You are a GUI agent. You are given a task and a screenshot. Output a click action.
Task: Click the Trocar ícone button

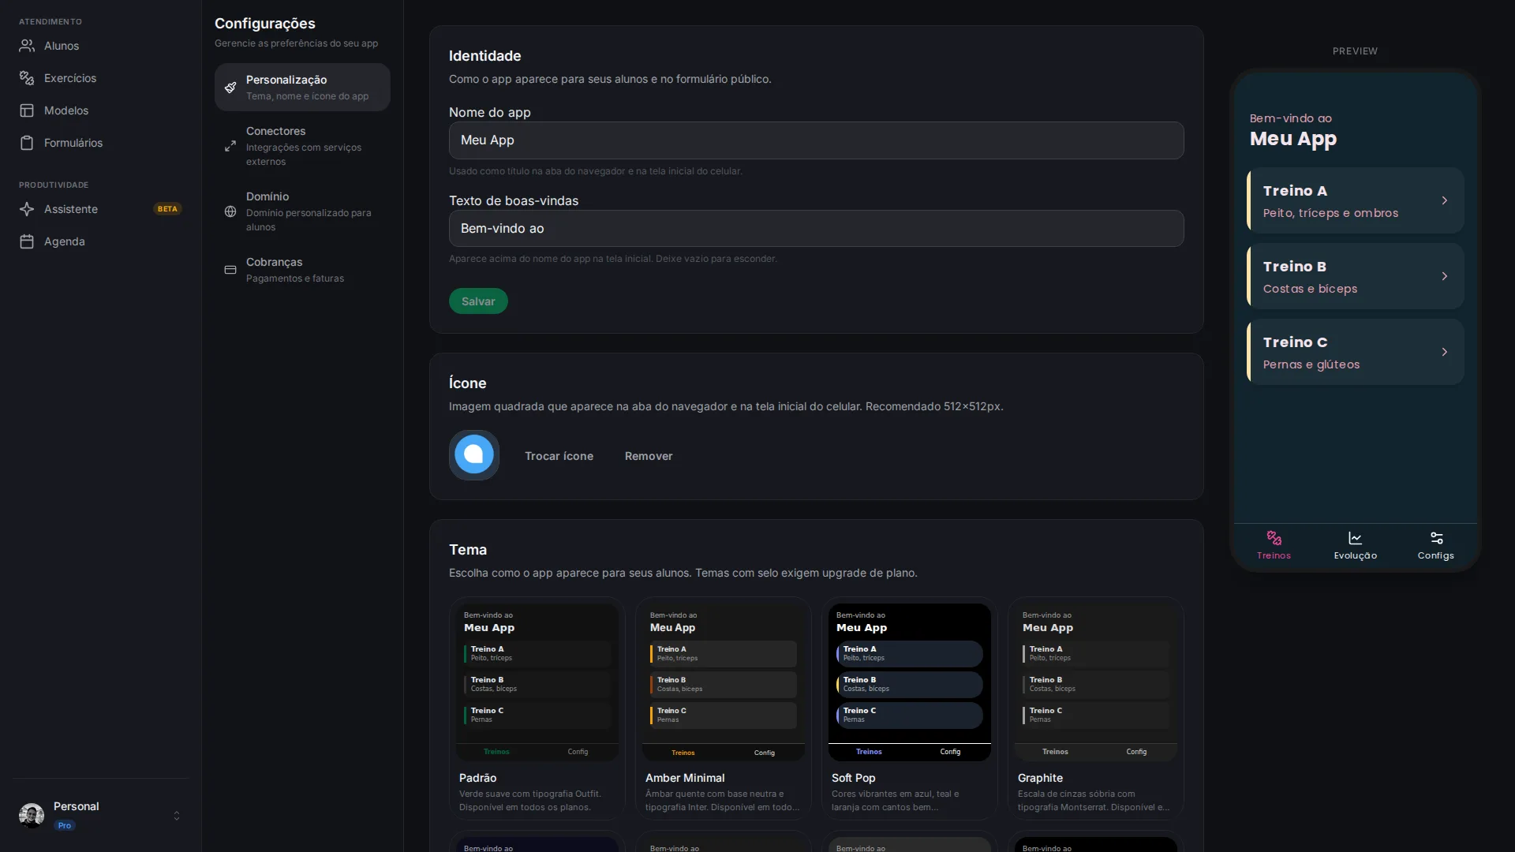[559, 456]
